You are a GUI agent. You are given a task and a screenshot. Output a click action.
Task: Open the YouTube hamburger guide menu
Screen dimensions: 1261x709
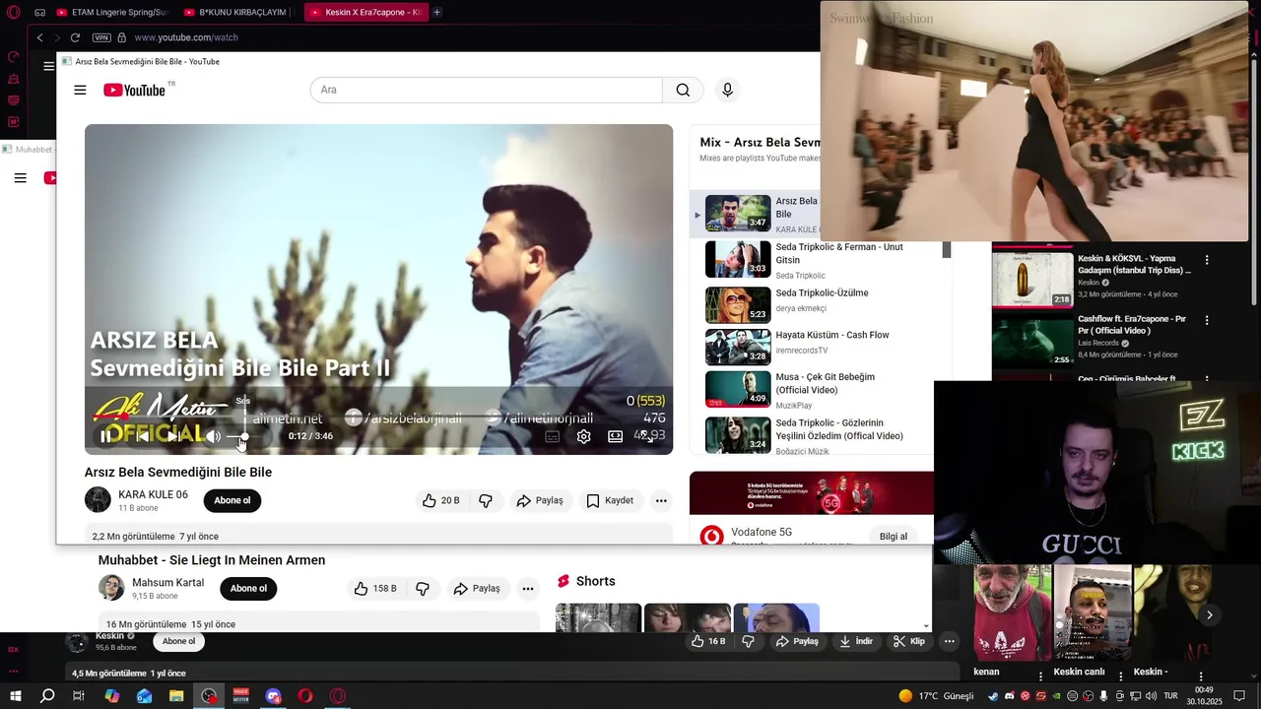(x=80, y=90)
